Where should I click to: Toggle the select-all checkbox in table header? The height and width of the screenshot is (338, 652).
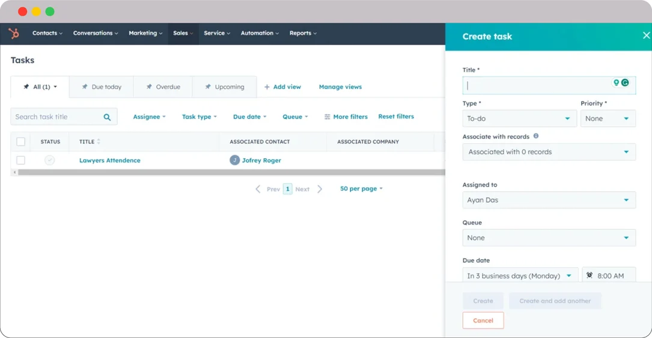pos(21,141)
